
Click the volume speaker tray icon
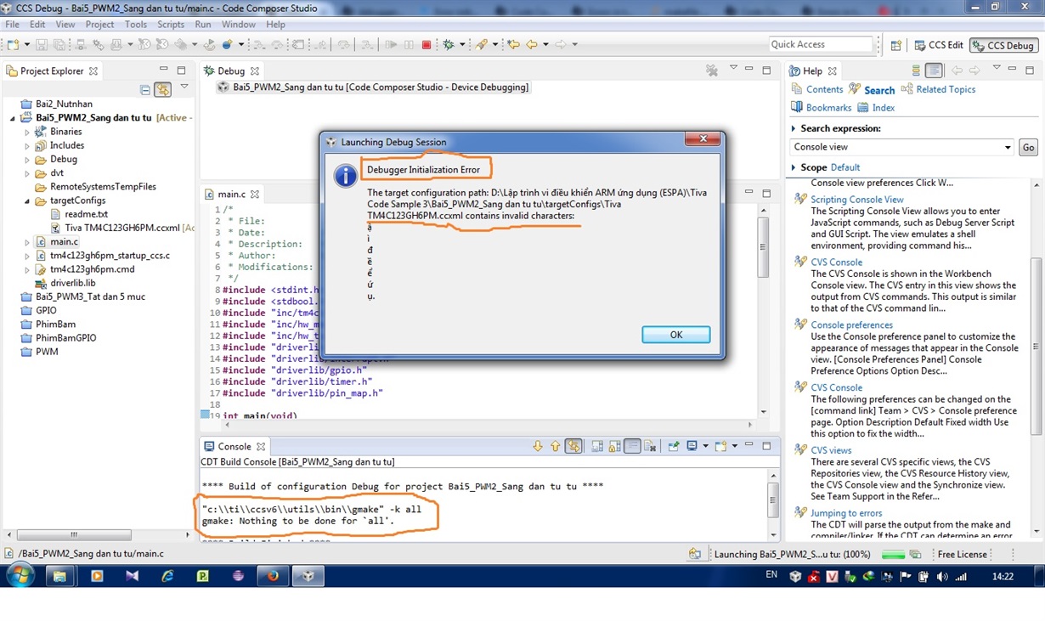(941, 576)
